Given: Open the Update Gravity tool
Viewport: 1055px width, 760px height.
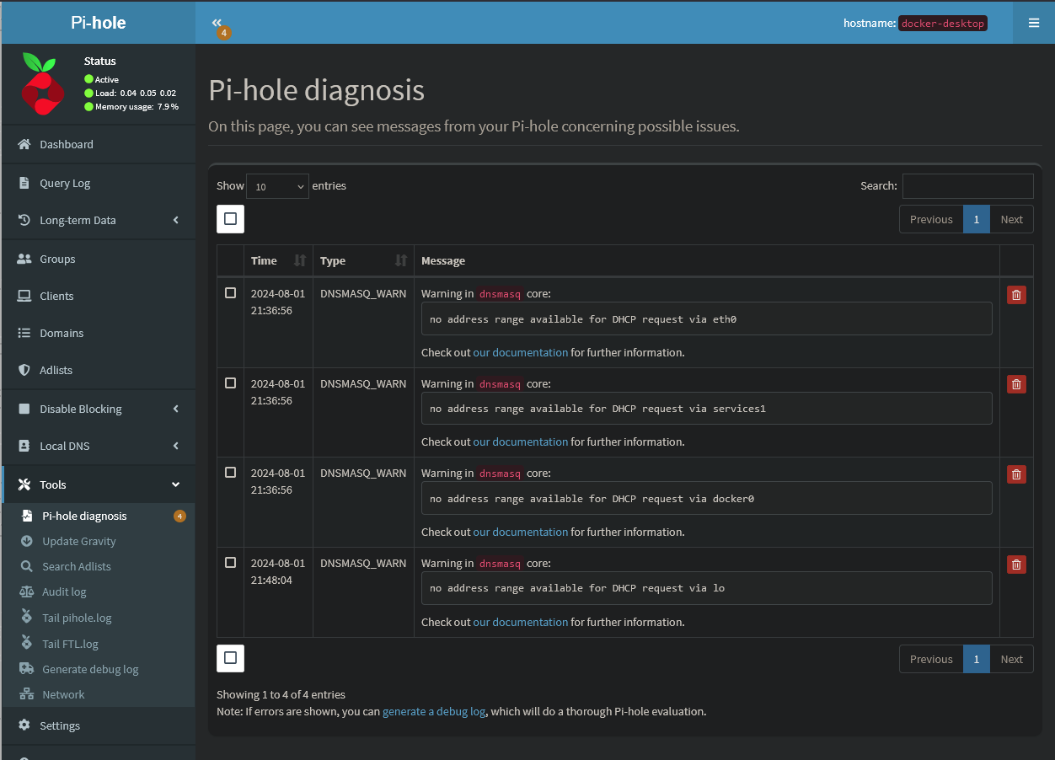Looking at the screenshot, I should point(78,541).
